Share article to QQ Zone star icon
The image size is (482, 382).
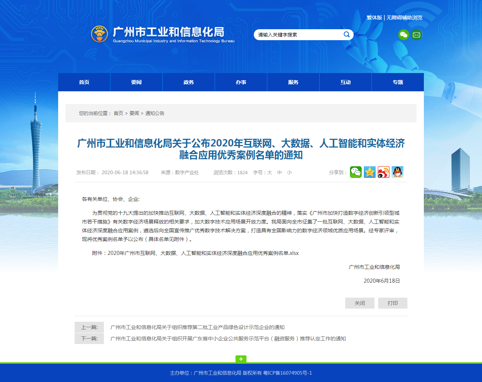pos(370,172)
